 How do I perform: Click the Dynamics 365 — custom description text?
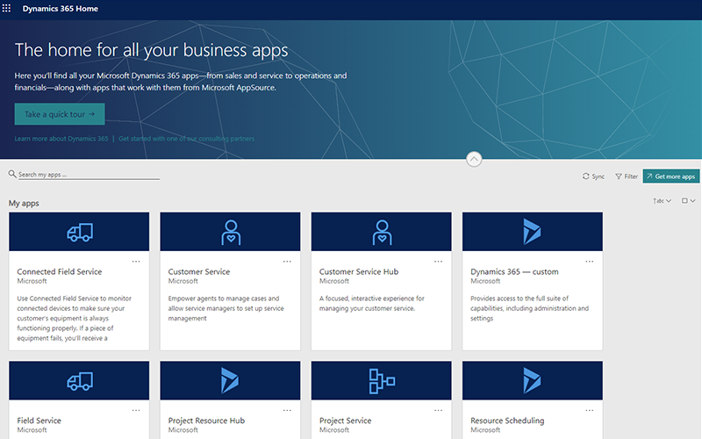[x=530, y=308]
